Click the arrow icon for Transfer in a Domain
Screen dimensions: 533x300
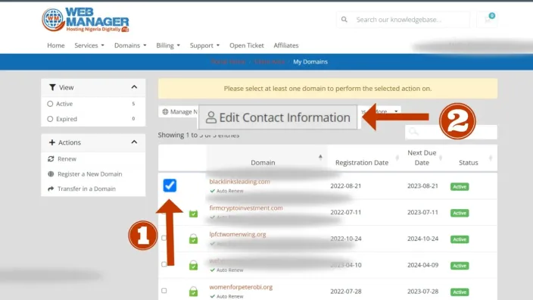tap(51, 189)
